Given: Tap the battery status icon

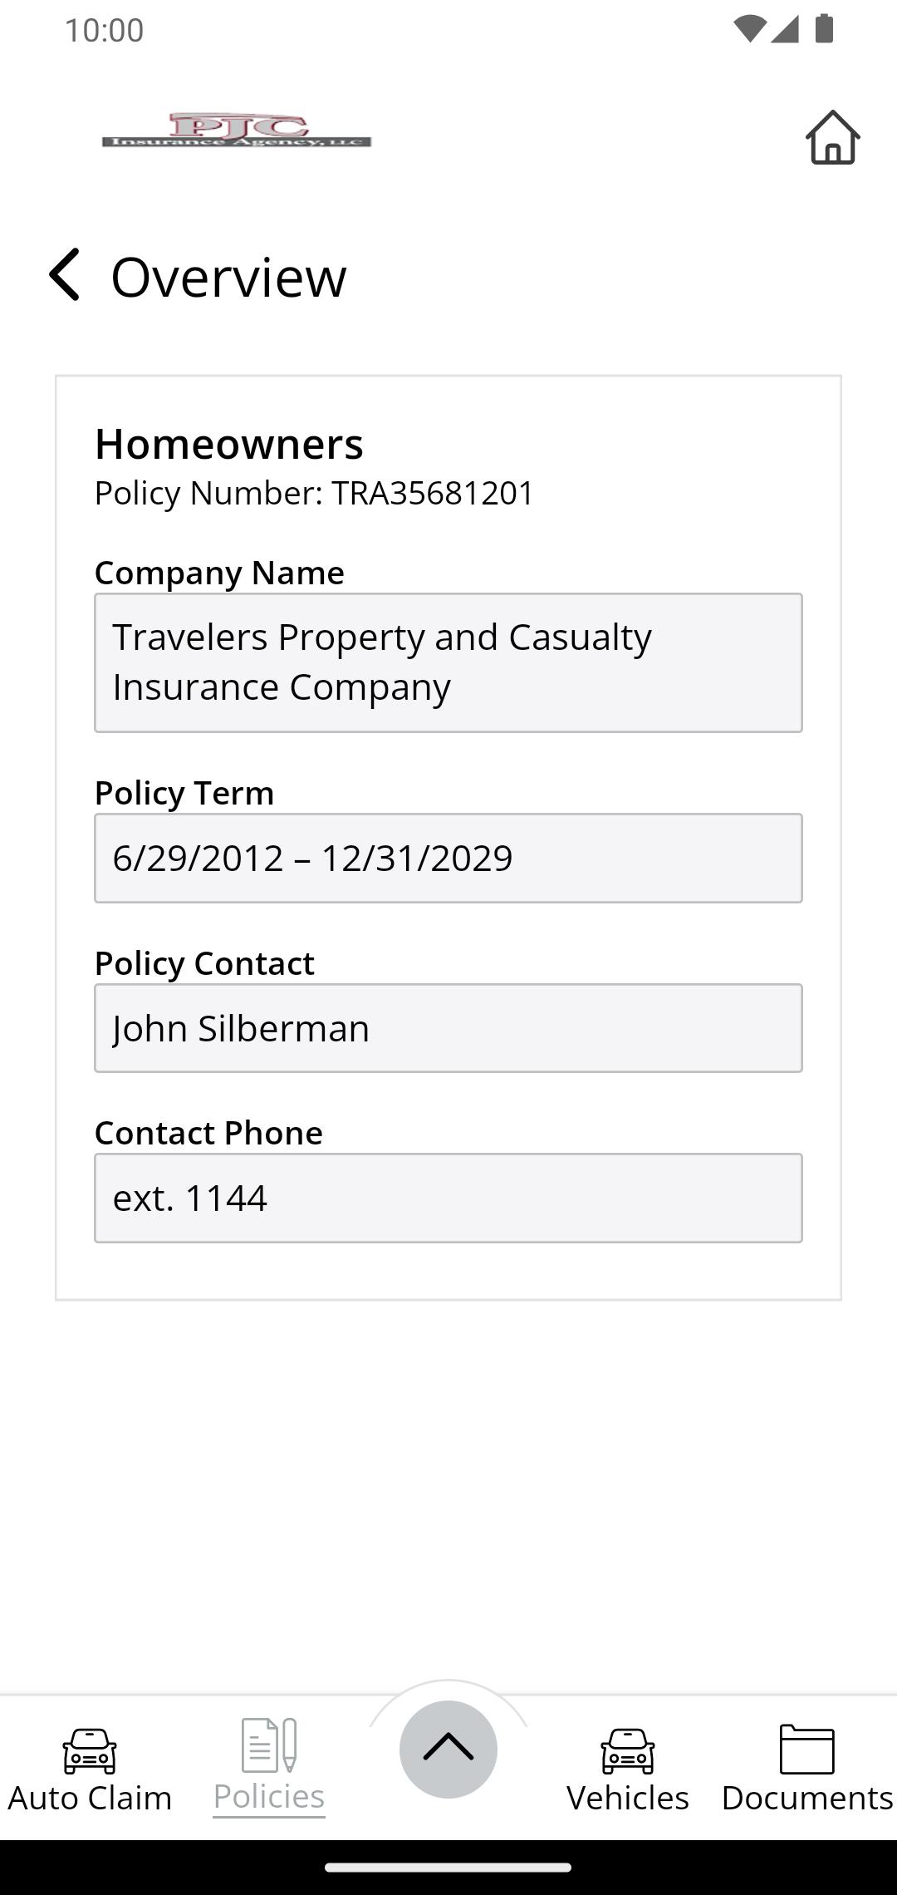Looking at the screenshot, I should (x=824, y=29).
